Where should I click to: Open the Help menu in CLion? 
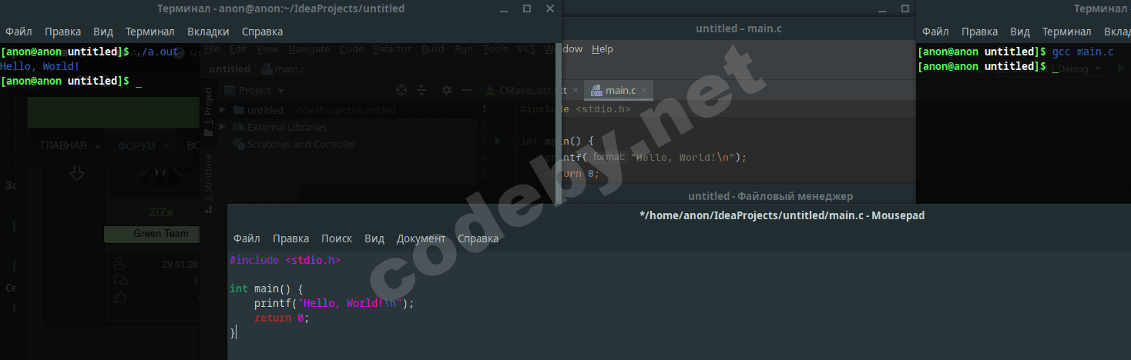(602, 48)
